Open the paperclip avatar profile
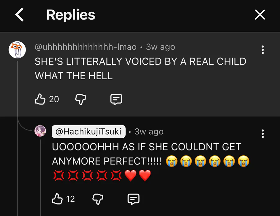280x216 pixels. click(x=17, y=49)
